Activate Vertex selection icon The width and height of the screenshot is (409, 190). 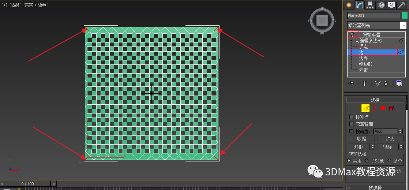(x=356, y=108)
